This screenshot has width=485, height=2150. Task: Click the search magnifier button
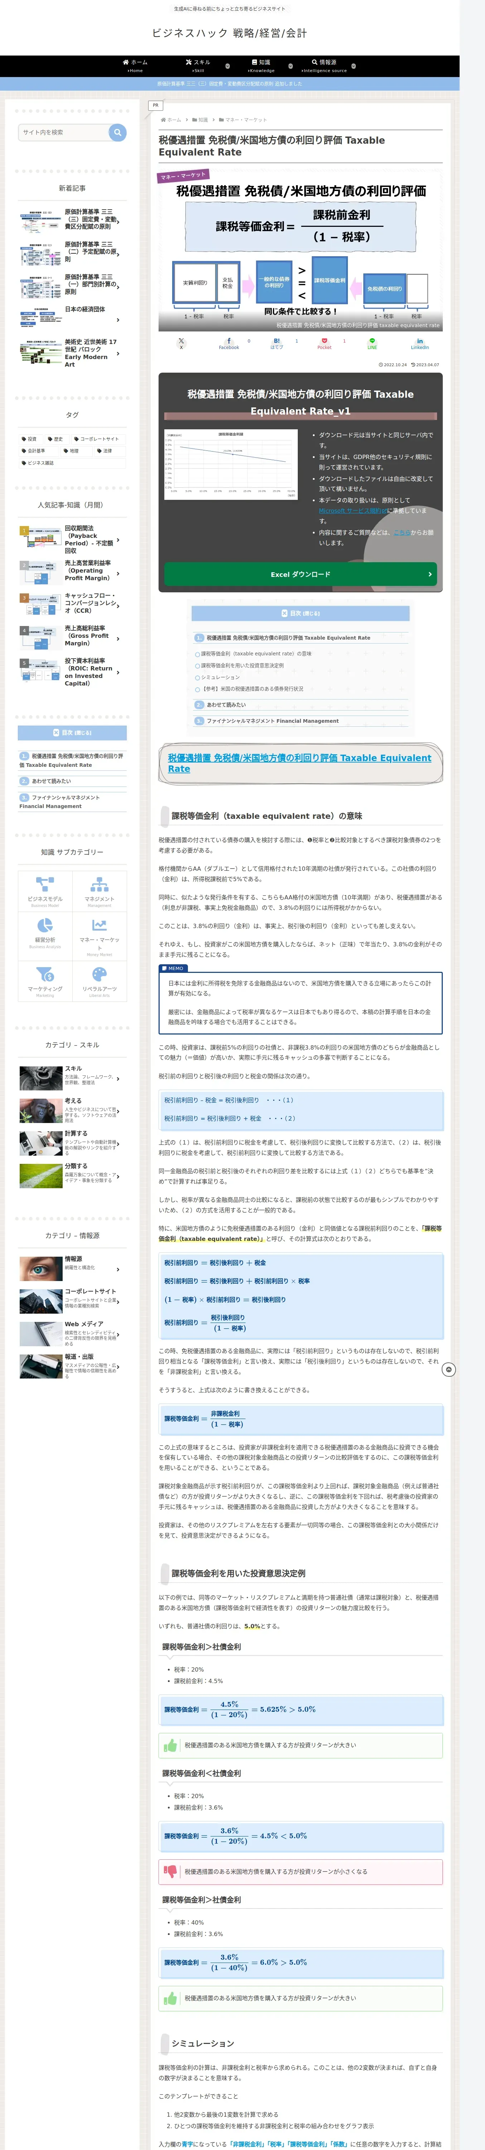(x=117, y=132)
